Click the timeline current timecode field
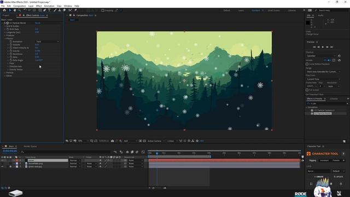Image resolution: width=350 pixels, height=197 pixels. tap(10, 151)
